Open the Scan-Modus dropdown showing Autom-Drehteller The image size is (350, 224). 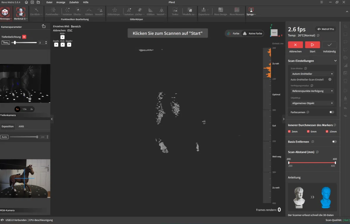(312, 74)
